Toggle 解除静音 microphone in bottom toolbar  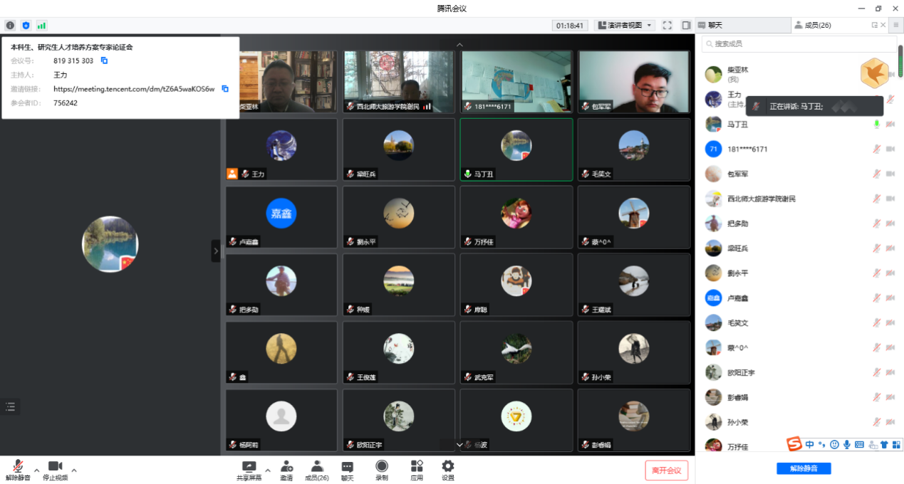click(x=18, y=470)
